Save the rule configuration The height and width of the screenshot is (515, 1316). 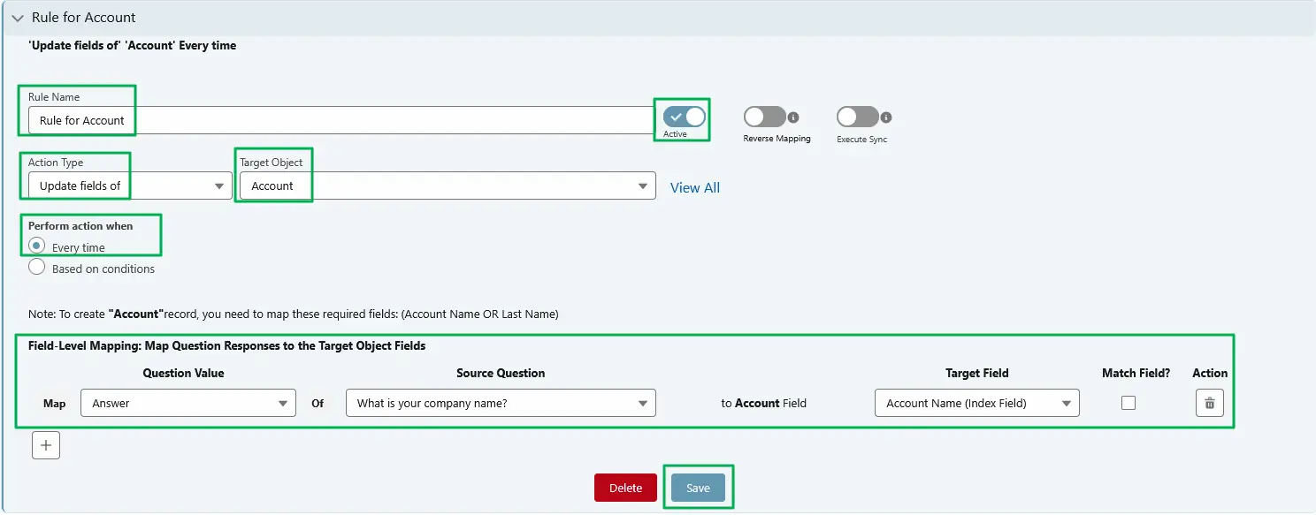pos(698,487)
